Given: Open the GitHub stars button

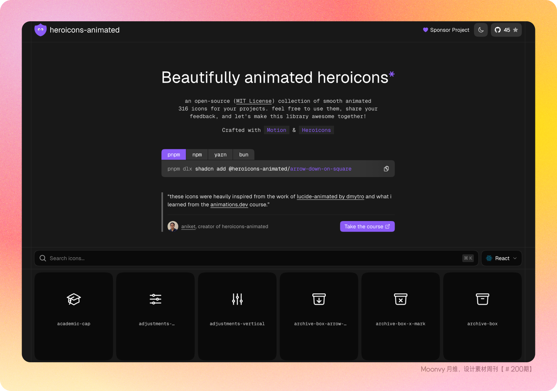Looking at the screenshot, I should 506,30.
